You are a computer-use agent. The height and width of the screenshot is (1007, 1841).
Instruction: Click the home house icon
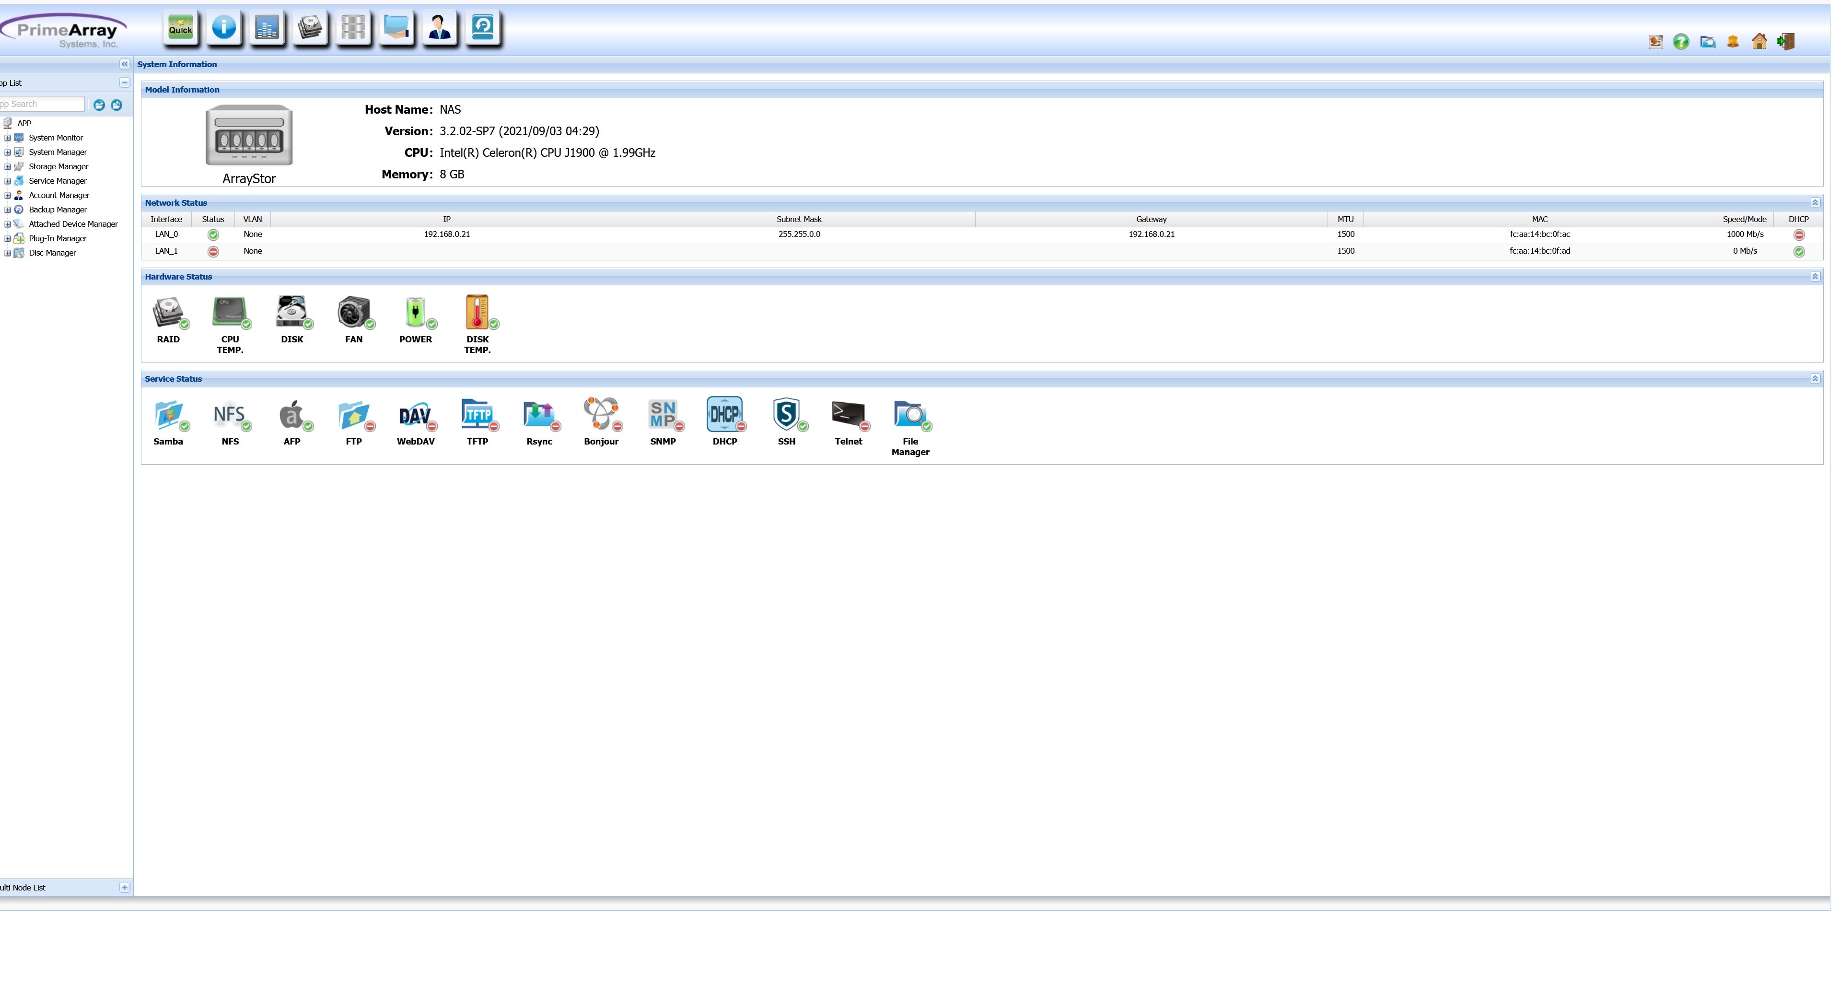1759,41
